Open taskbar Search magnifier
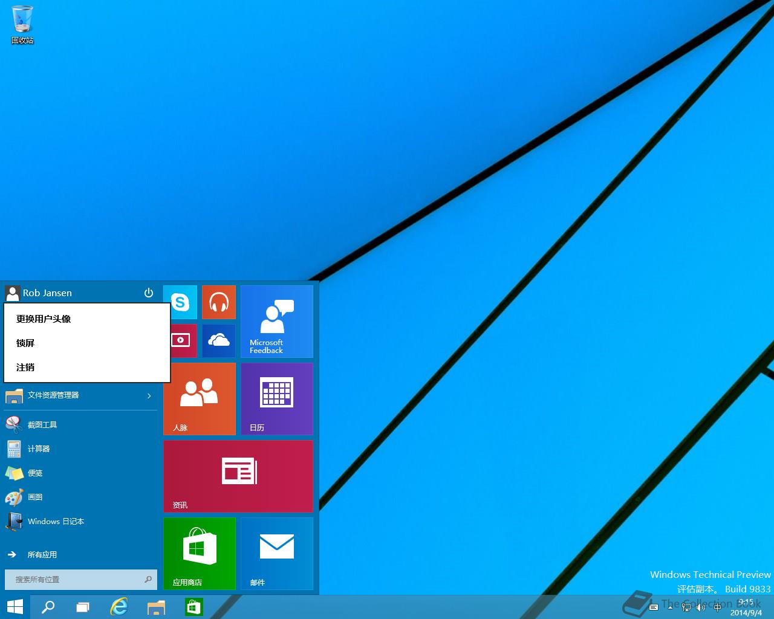The width and height of the screenshot is (774, 619). pyautogui.click(x=47, y=607)
